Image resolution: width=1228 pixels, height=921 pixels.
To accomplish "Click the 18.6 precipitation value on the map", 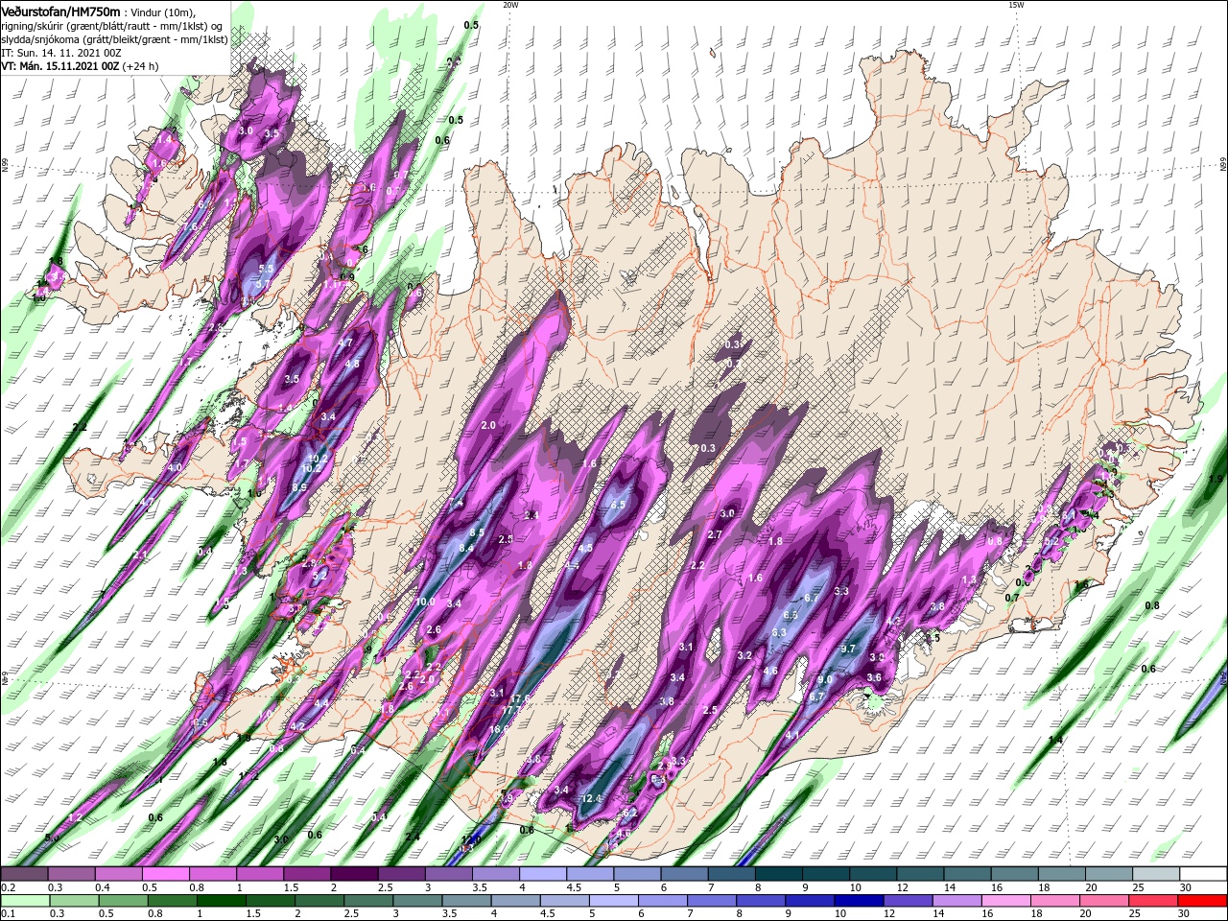I will click(500, 729).
